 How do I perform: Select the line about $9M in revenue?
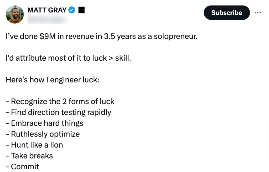click(x=101, y=37)
